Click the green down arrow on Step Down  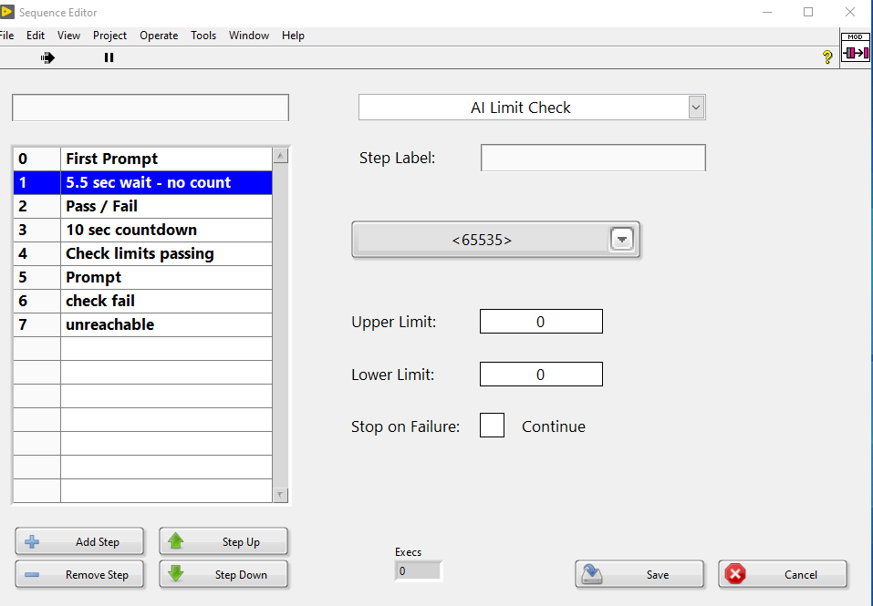click(x=175, y=574)
